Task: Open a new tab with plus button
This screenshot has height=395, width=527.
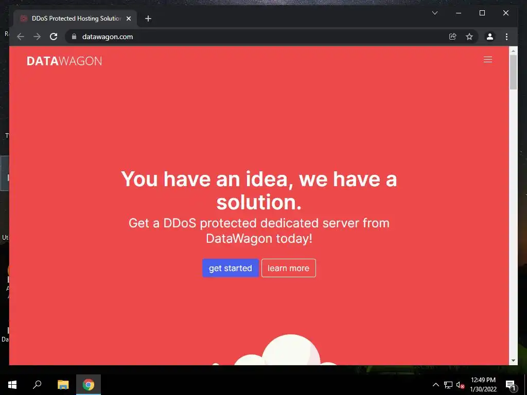Action: [x=148, y=19]
